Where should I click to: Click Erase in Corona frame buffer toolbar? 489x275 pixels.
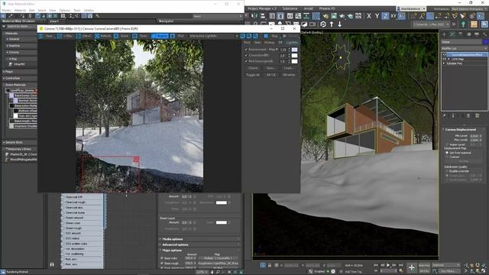pyautogui.click(x=121, y=36)
